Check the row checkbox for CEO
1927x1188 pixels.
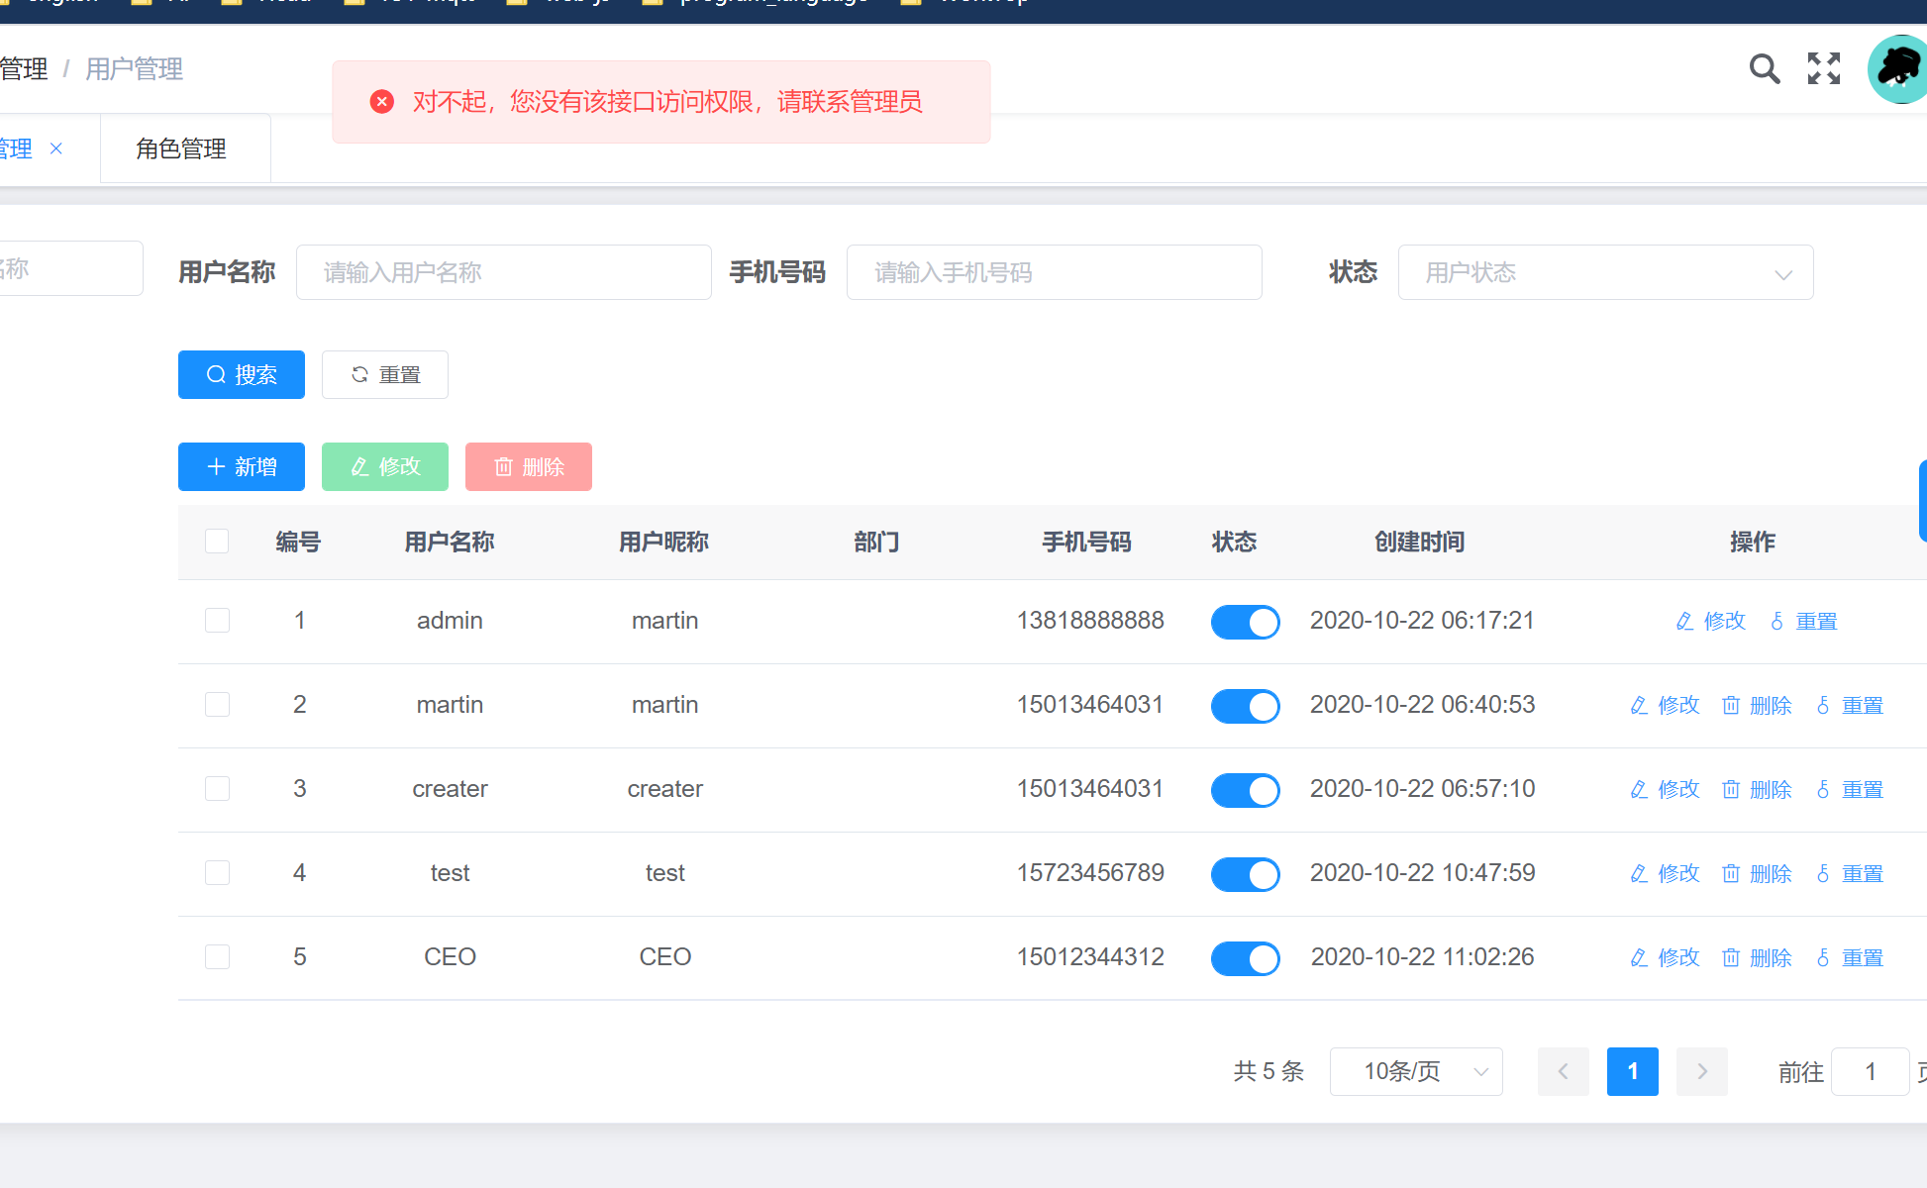click(217, 957)
